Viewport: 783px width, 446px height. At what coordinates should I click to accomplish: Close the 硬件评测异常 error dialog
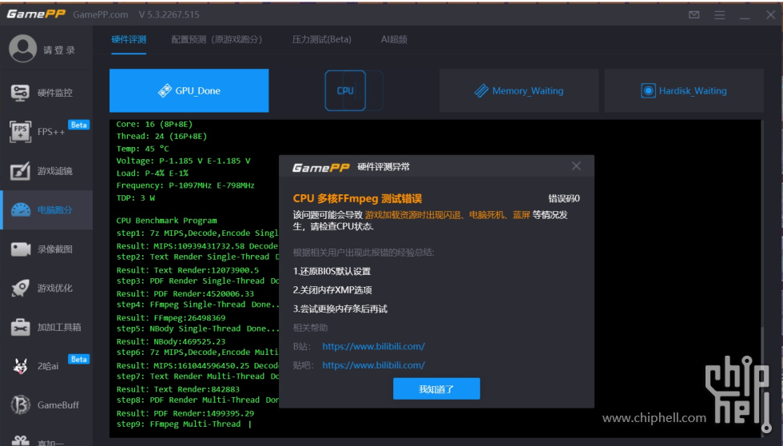(x=576, y=165)
